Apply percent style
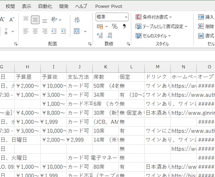Screen dimensions: 215x177 pyautogui.click(x=115, y=27)
